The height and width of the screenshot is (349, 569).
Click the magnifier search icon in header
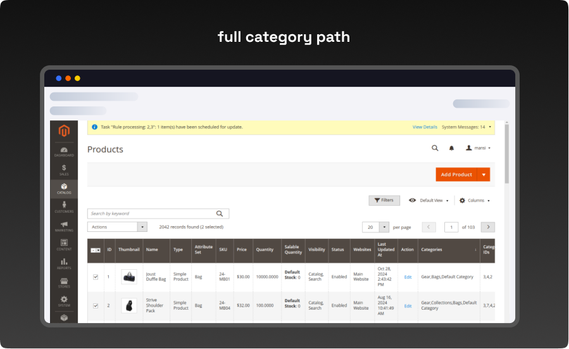click(435, 148)
